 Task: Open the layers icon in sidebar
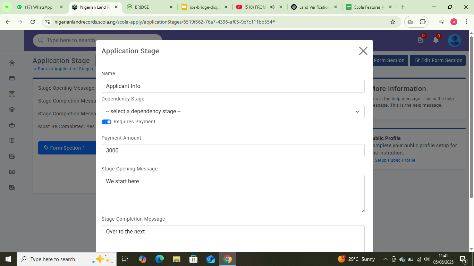coord(12,109)
